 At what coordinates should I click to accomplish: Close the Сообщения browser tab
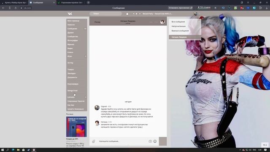click(x=54, y=3)
